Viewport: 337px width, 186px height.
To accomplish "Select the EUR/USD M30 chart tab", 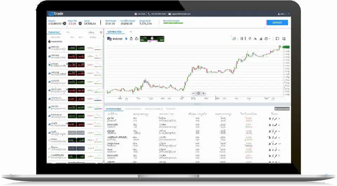I will [x=114, y=32].
